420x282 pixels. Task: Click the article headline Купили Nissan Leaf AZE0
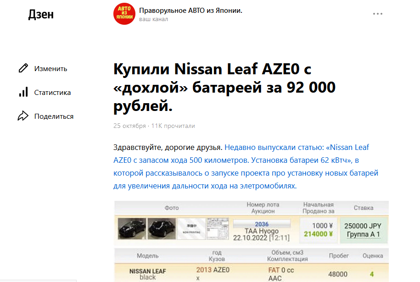pyautogui.click(x=224, y=88)
